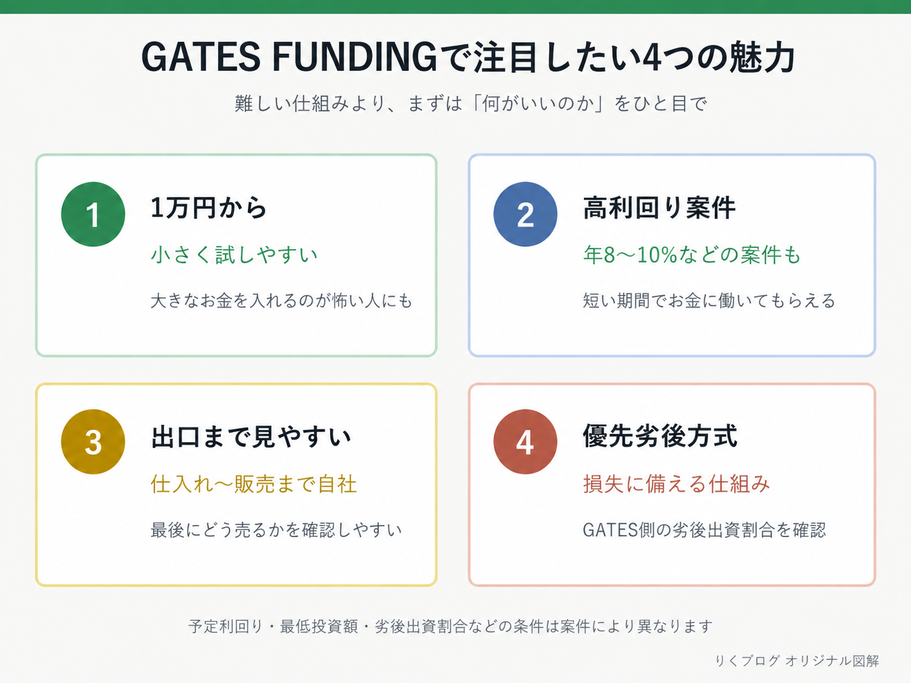Click the main title GATES FUNDINGで注目したい4つの魅力
Viewport: 911px width, 683px height.
click(469, 57)
